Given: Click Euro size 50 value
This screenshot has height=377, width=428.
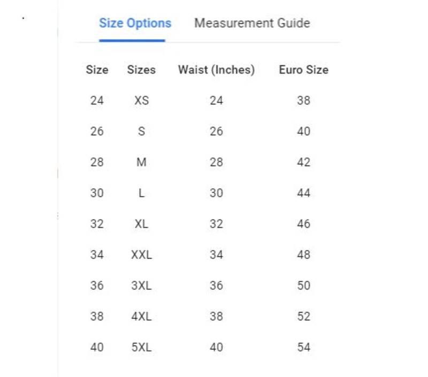Looking at the screenshot, I should [303, 286].
